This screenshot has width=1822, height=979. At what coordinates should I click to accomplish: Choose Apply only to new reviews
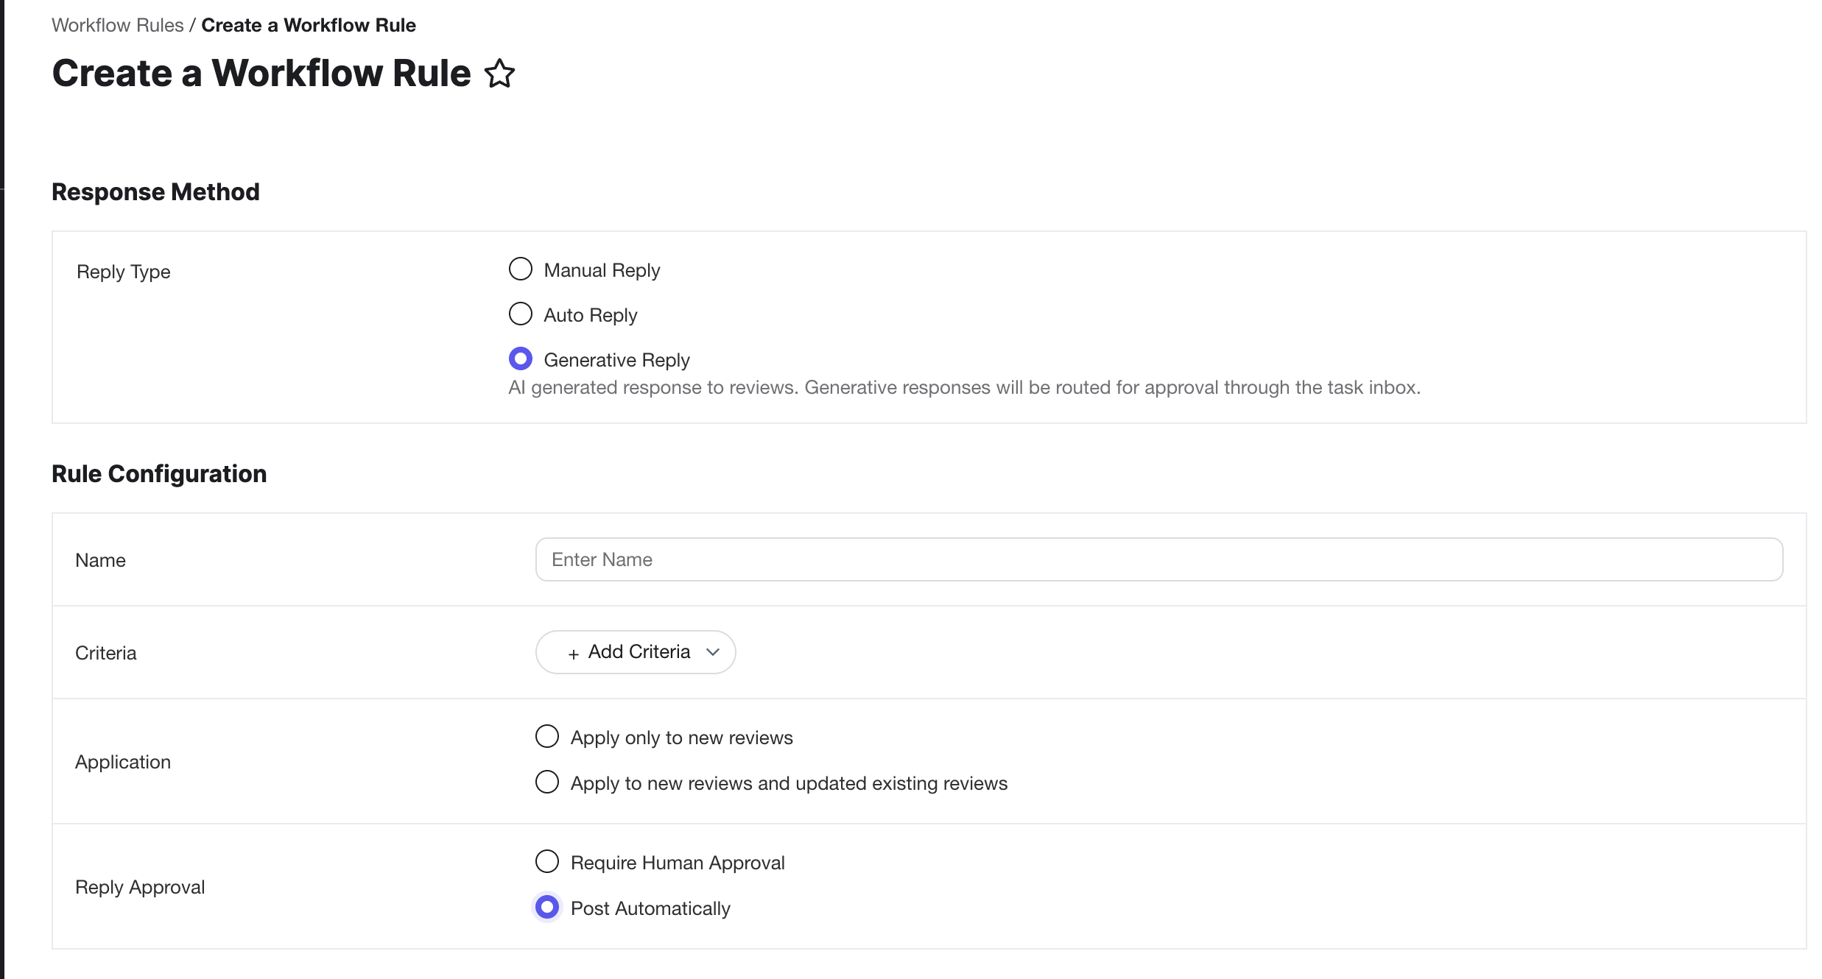[x=547, y=737]
